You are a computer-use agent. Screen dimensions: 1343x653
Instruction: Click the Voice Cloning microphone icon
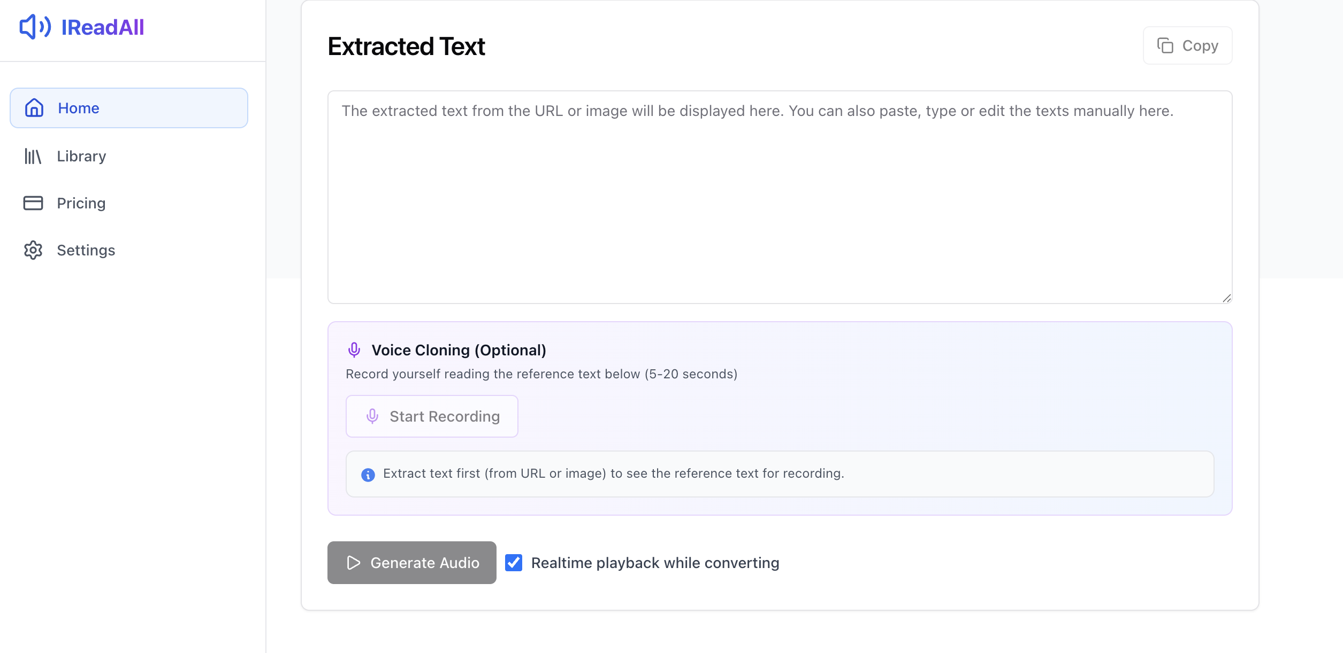tap(354, 350)
